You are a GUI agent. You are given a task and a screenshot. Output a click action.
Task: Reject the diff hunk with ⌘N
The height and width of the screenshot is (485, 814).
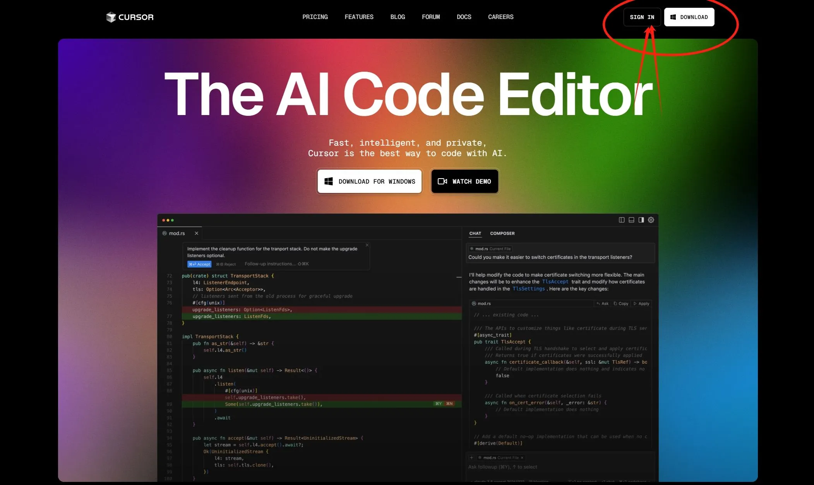[449, 404]
